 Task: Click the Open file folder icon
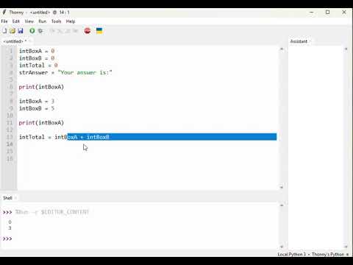click(13, 31)
